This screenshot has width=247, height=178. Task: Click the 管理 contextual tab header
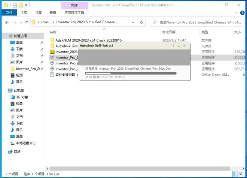point(74,6)
